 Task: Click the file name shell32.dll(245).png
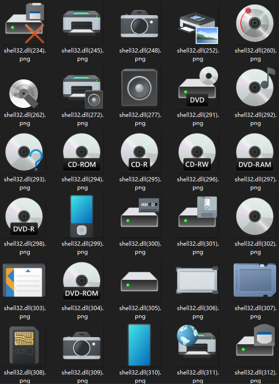pos(83,54)
